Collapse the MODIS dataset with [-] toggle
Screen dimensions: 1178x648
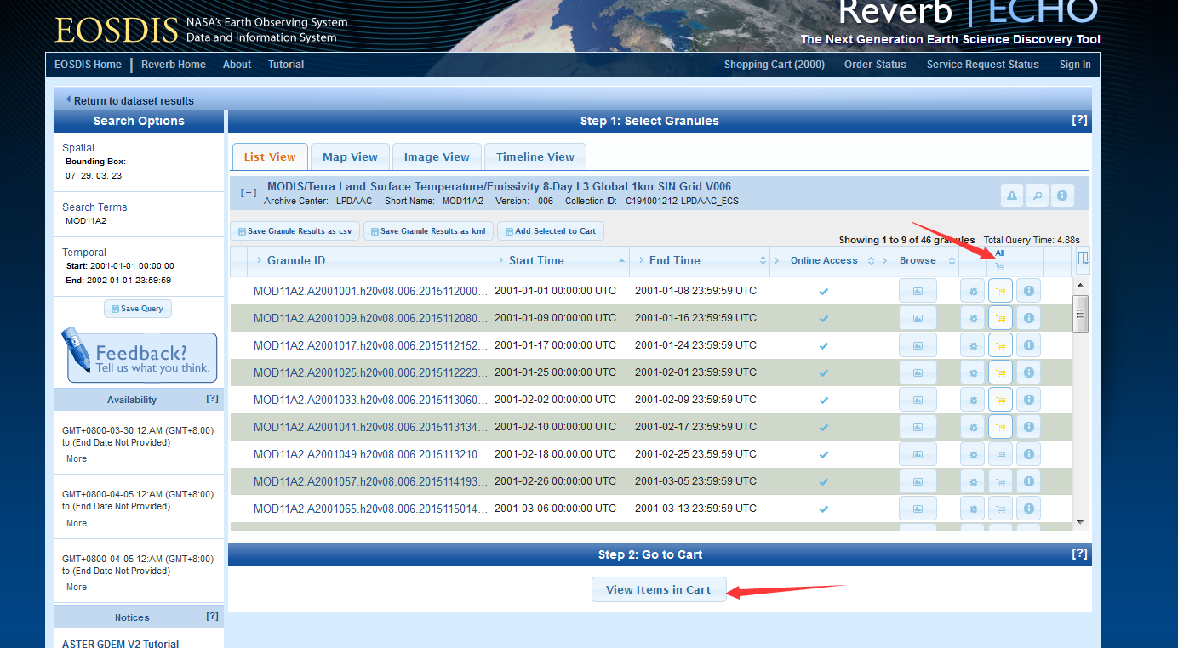248,193
